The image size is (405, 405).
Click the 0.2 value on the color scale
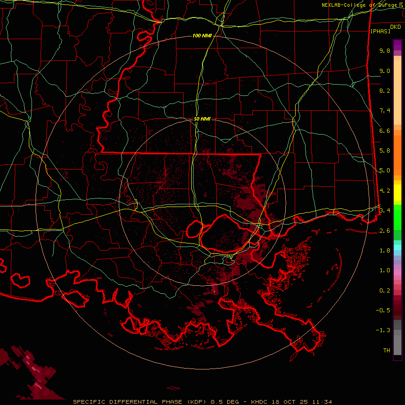click(x=385, y=291)
